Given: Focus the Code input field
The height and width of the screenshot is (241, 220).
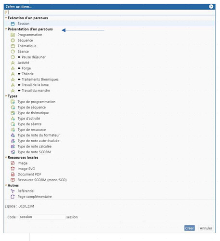Looking at the screenshot, I should pyautogui.click(x=42, y=217).
